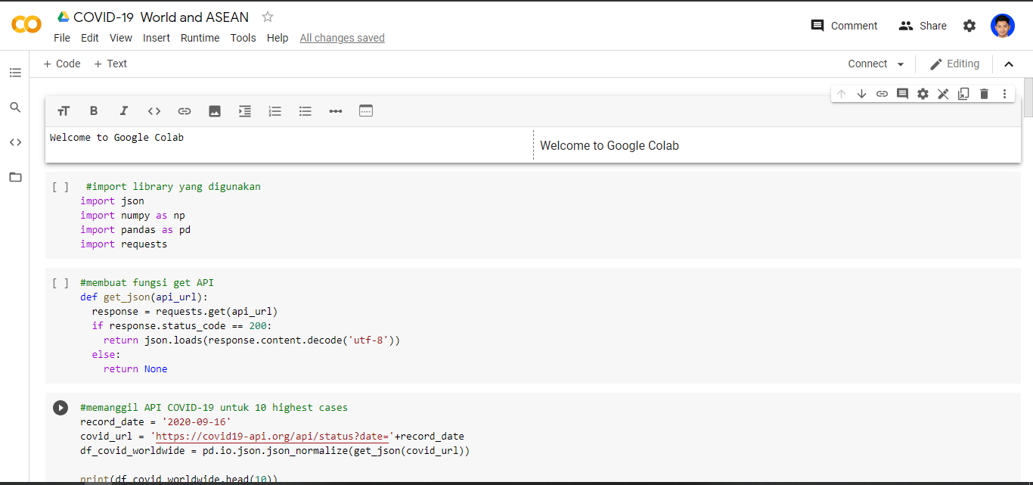
Task: Run the COVID-19 API code cell
Action: point(60,408)
